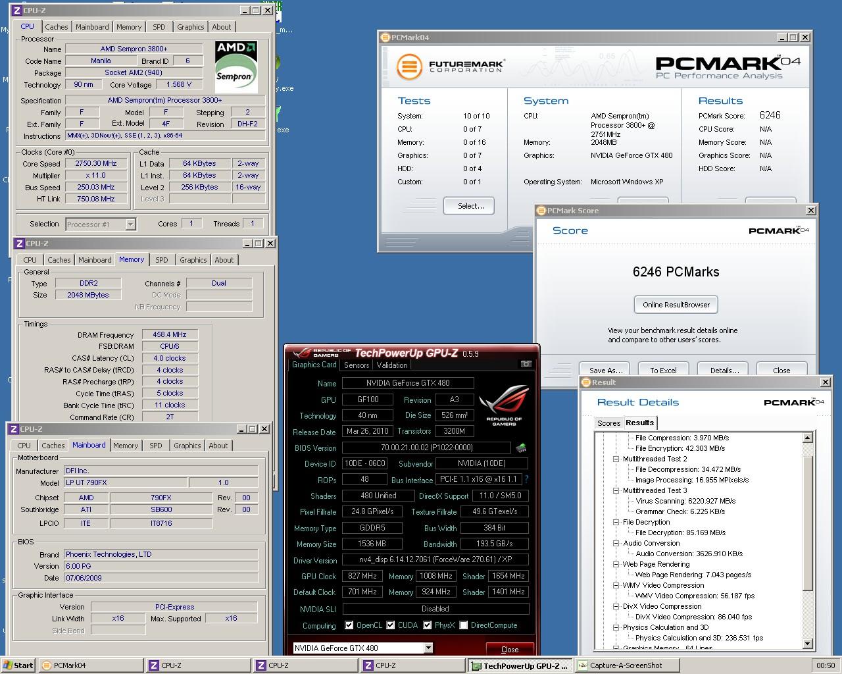842x674 pixels.
Task: Click the GPU-Z Driver Version field
Action: point(435,559)
